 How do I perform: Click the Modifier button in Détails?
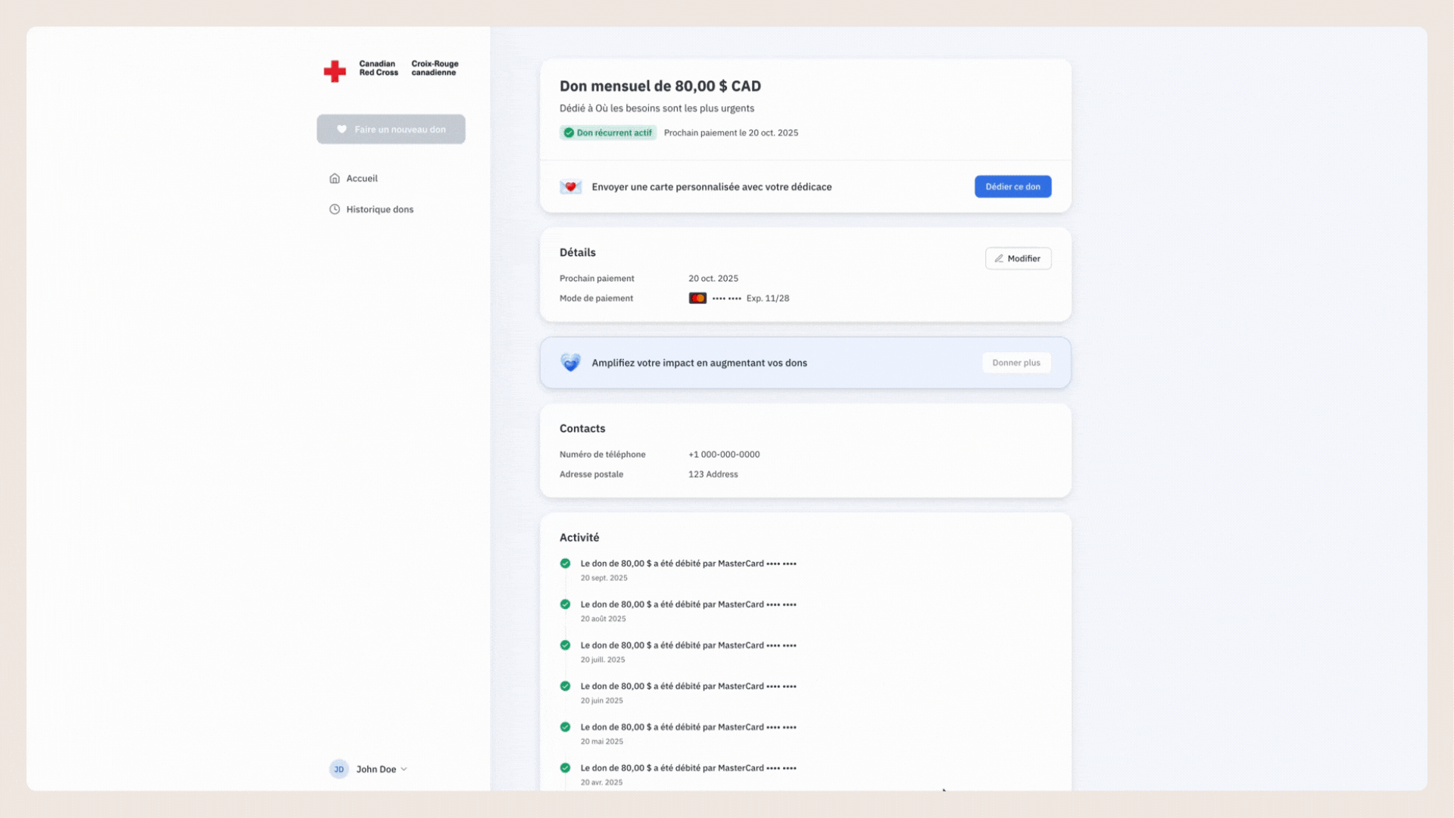[x=1018, y=258]
